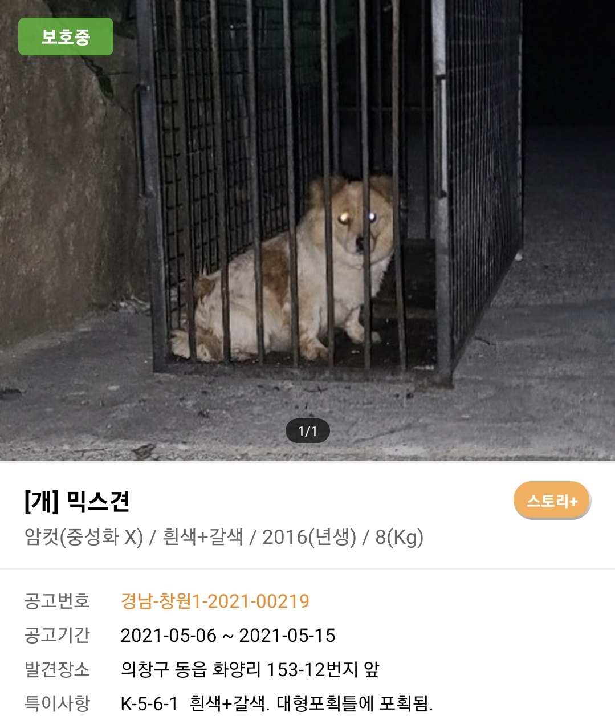
Task: Click the 특이사항 label
Action: (57, 703)
